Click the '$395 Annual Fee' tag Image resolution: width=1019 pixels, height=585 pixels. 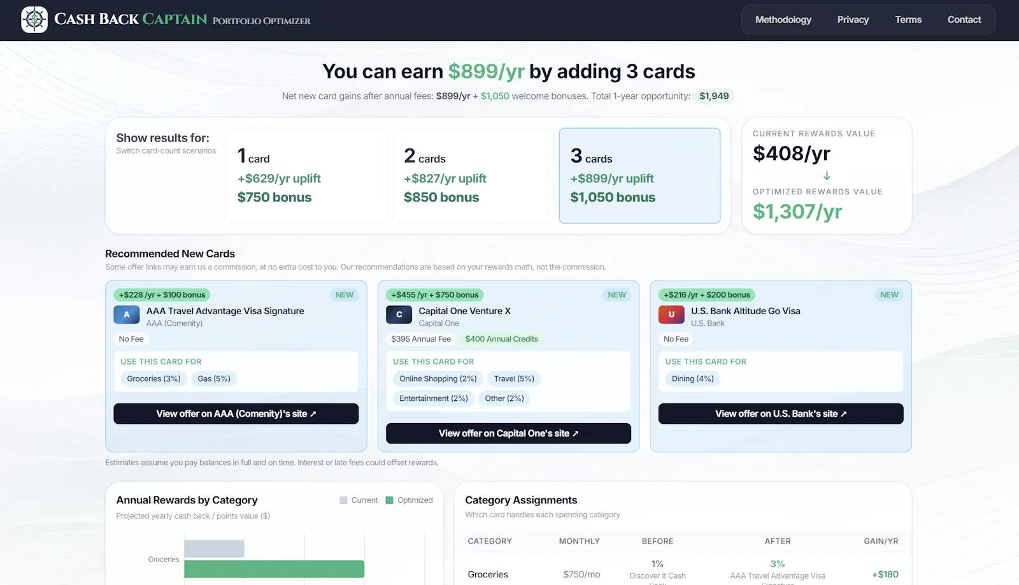coord(421,339)
